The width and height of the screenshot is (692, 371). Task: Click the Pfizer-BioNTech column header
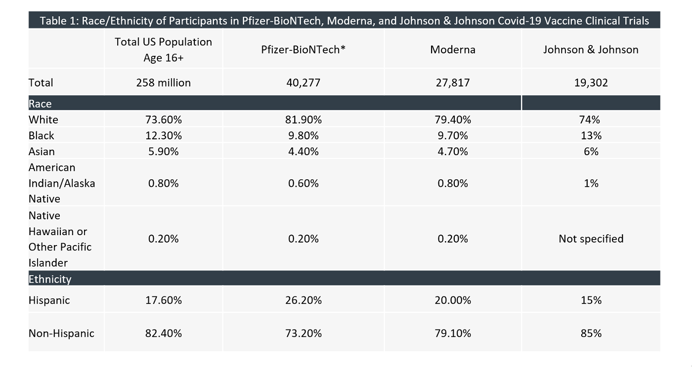(304, 49)
